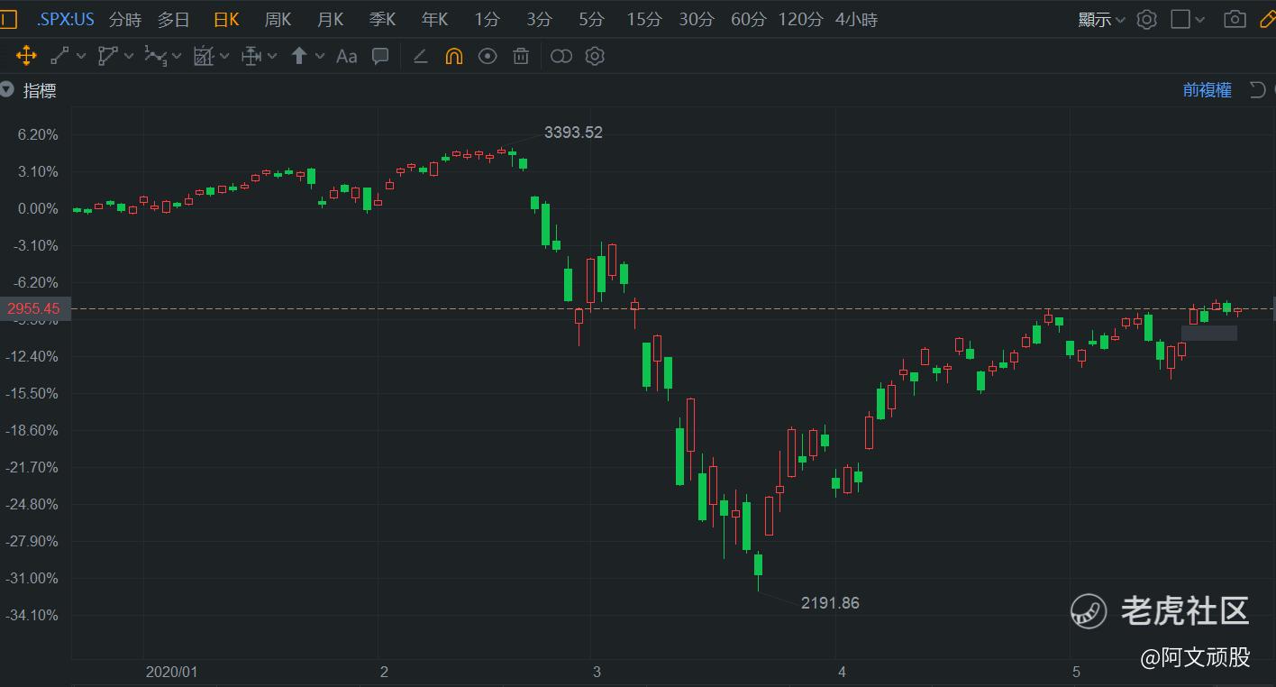Toggle drawings visibility with eye icon
The image size is (1276, 687).
pos(488,56)
